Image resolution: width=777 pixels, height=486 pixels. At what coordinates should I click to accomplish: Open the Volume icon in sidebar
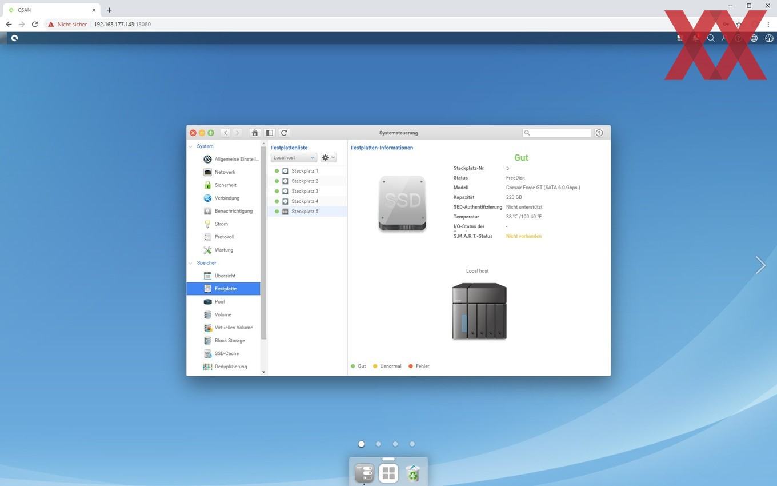coord(207,314)
